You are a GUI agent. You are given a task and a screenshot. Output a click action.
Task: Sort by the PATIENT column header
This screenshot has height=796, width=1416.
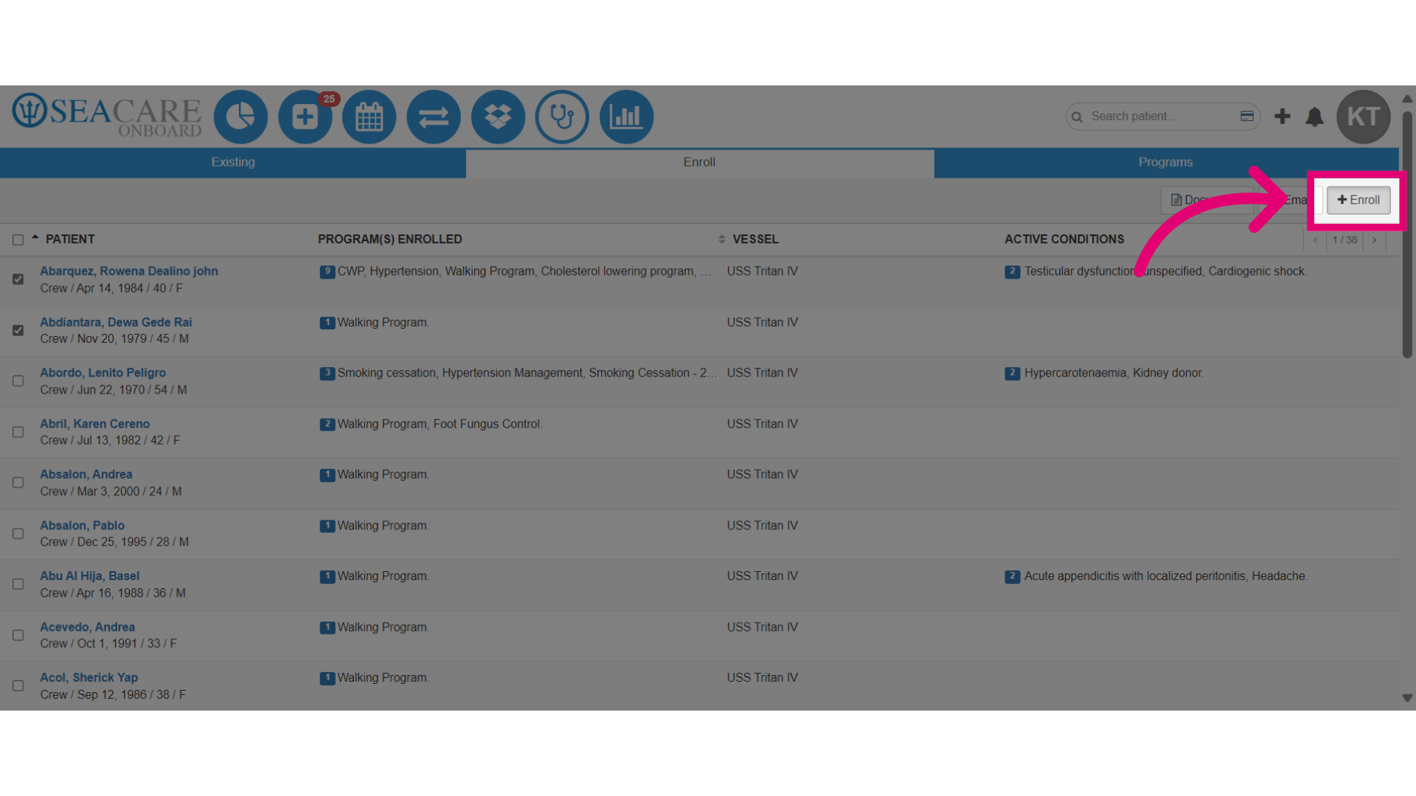pyautogui.click(x=70, y=239)
